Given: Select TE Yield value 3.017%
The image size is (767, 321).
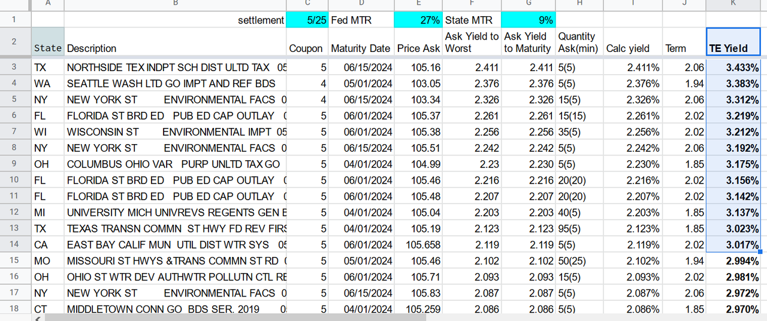Looking at the screenshot, I should (x=733, y=244).
